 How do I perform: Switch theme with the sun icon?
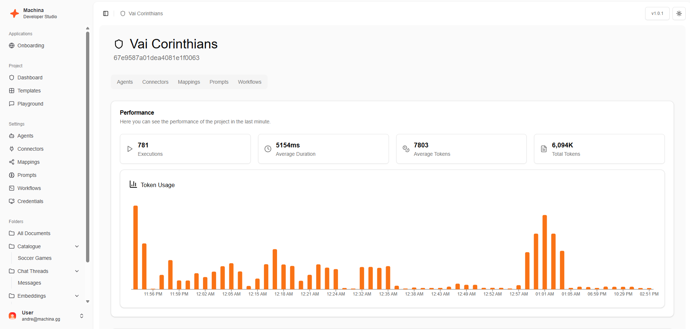pos(679,13)
